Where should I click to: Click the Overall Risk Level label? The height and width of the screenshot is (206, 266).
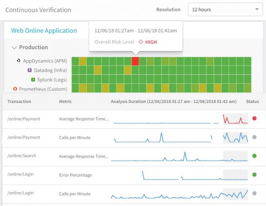115,42
